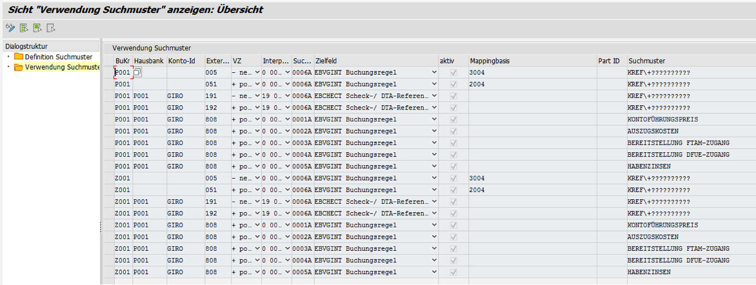
Task: Select Verwendung Suchmuster in the dialog structure
Action: pos(62,67)
